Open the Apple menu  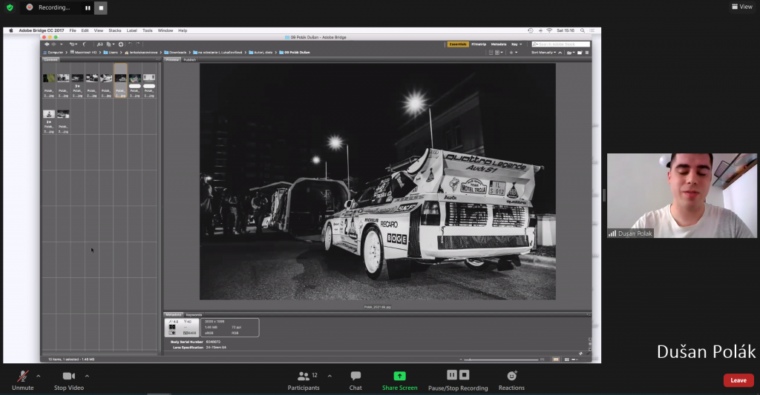click(x=11, y=30)
